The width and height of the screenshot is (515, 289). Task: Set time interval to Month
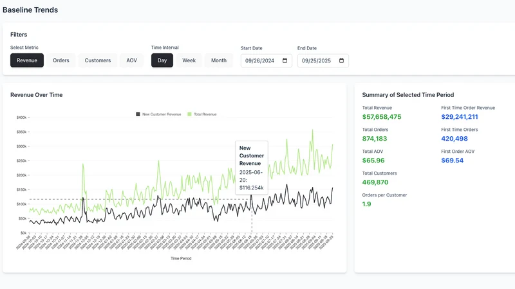(x=219, y=60)
